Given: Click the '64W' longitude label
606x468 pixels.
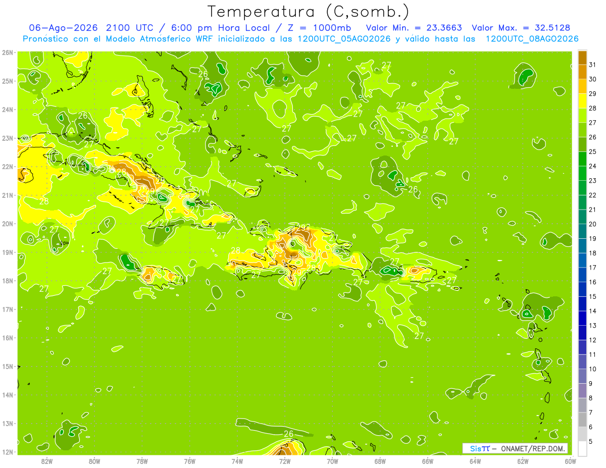Looking at the screenshot, I should (x=475, y=461).
